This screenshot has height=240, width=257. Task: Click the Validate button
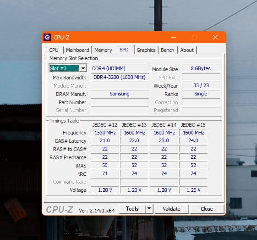171,209
